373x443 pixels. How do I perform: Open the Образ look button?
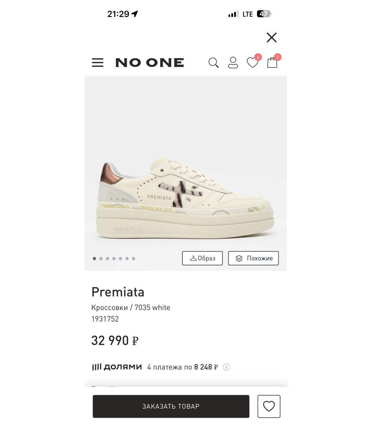point(202,258)
